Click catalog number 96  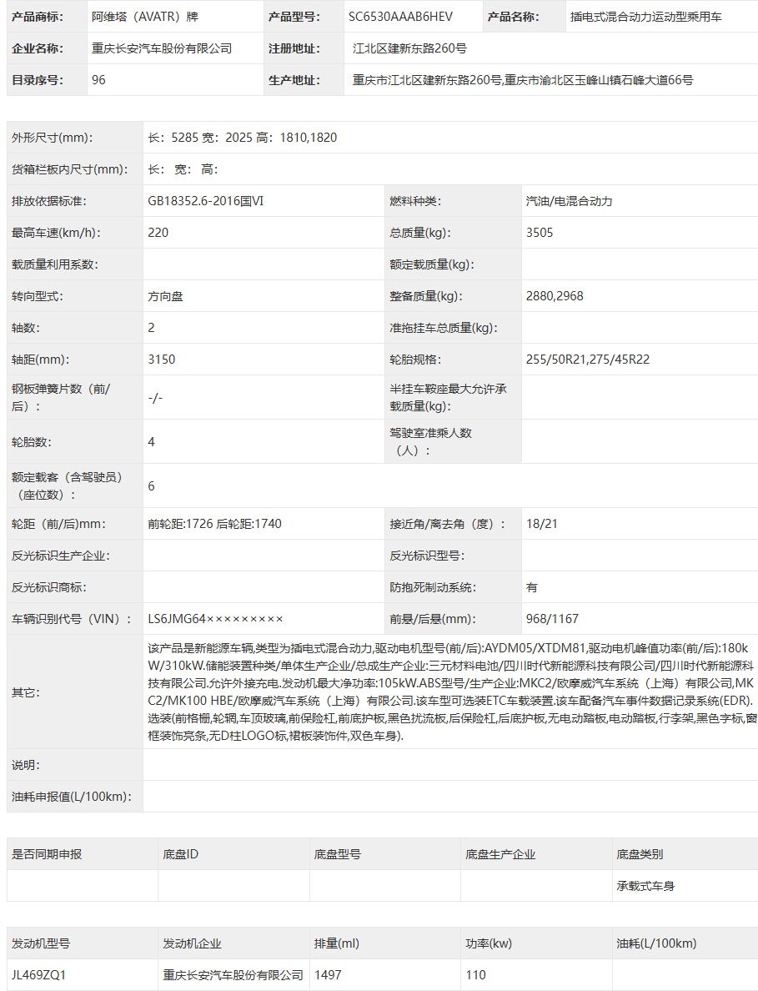[98, 80]
